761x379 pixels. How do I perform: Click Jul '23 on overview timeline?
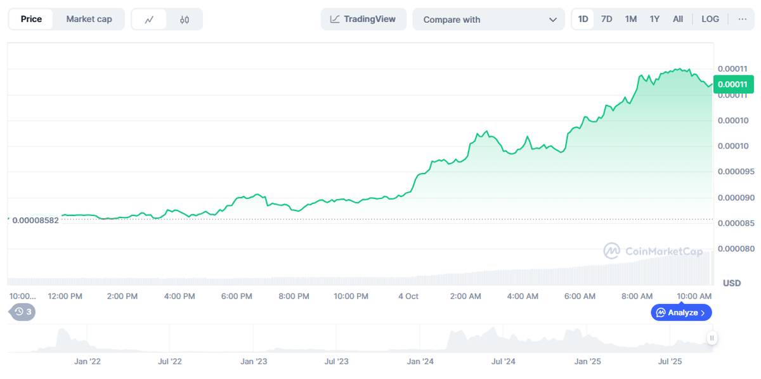pos(337,361)
